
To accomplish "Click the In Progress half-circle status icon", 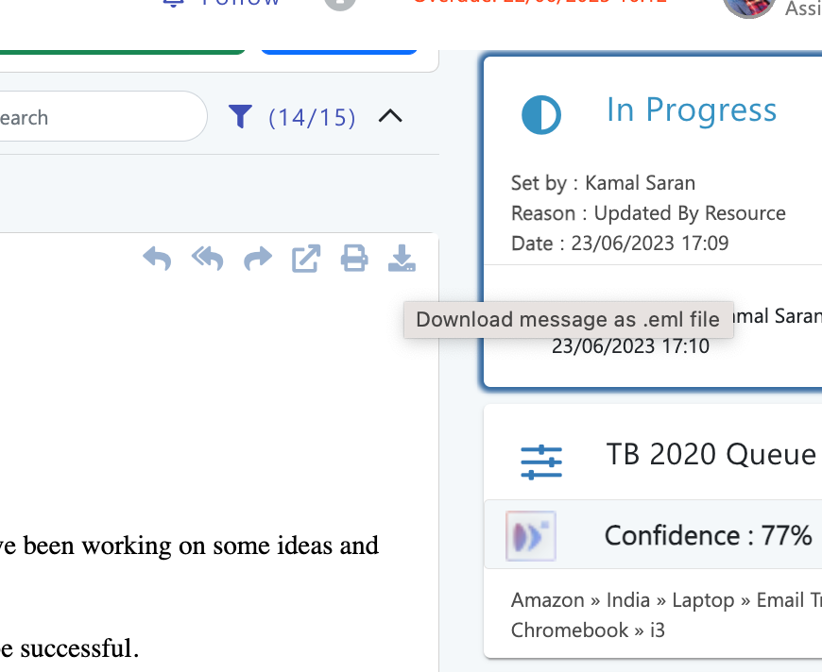I will click(x=541, y=115).
